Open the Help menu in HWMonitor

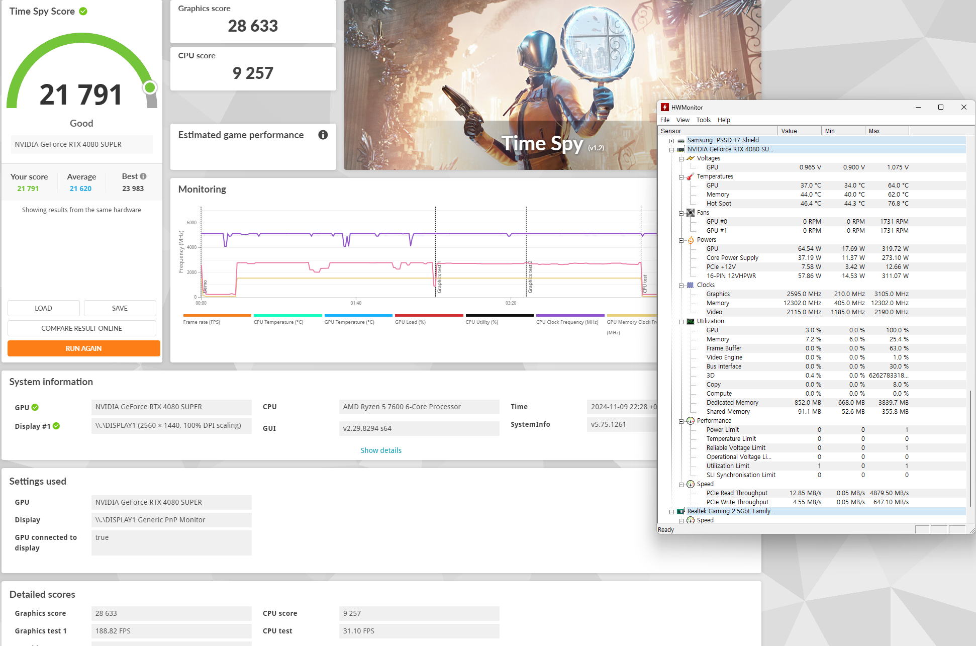click(x=724, y=120)
